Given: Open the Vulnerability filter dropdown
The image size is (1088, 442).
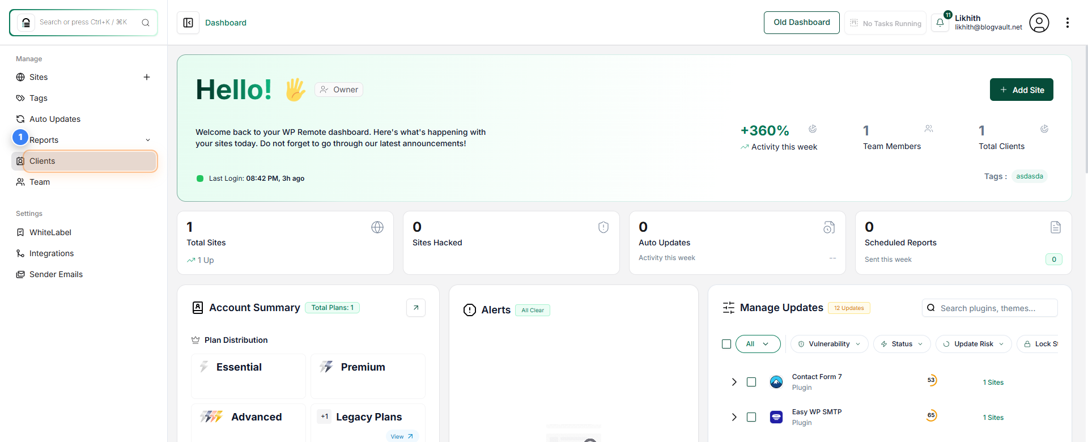Looking at the screenshot, I should (829, 343).
